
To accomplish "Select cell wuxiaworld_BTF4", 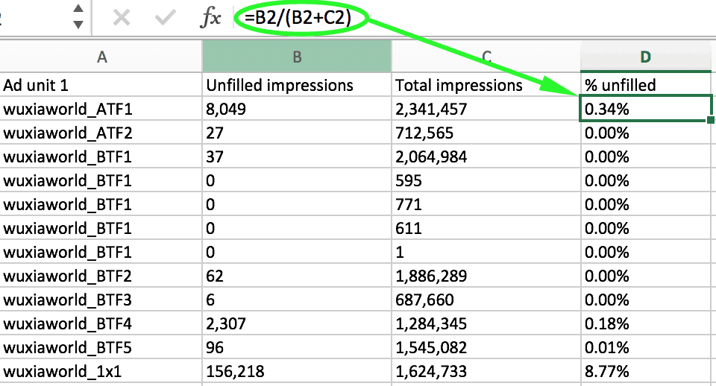I will click(101, 323).
